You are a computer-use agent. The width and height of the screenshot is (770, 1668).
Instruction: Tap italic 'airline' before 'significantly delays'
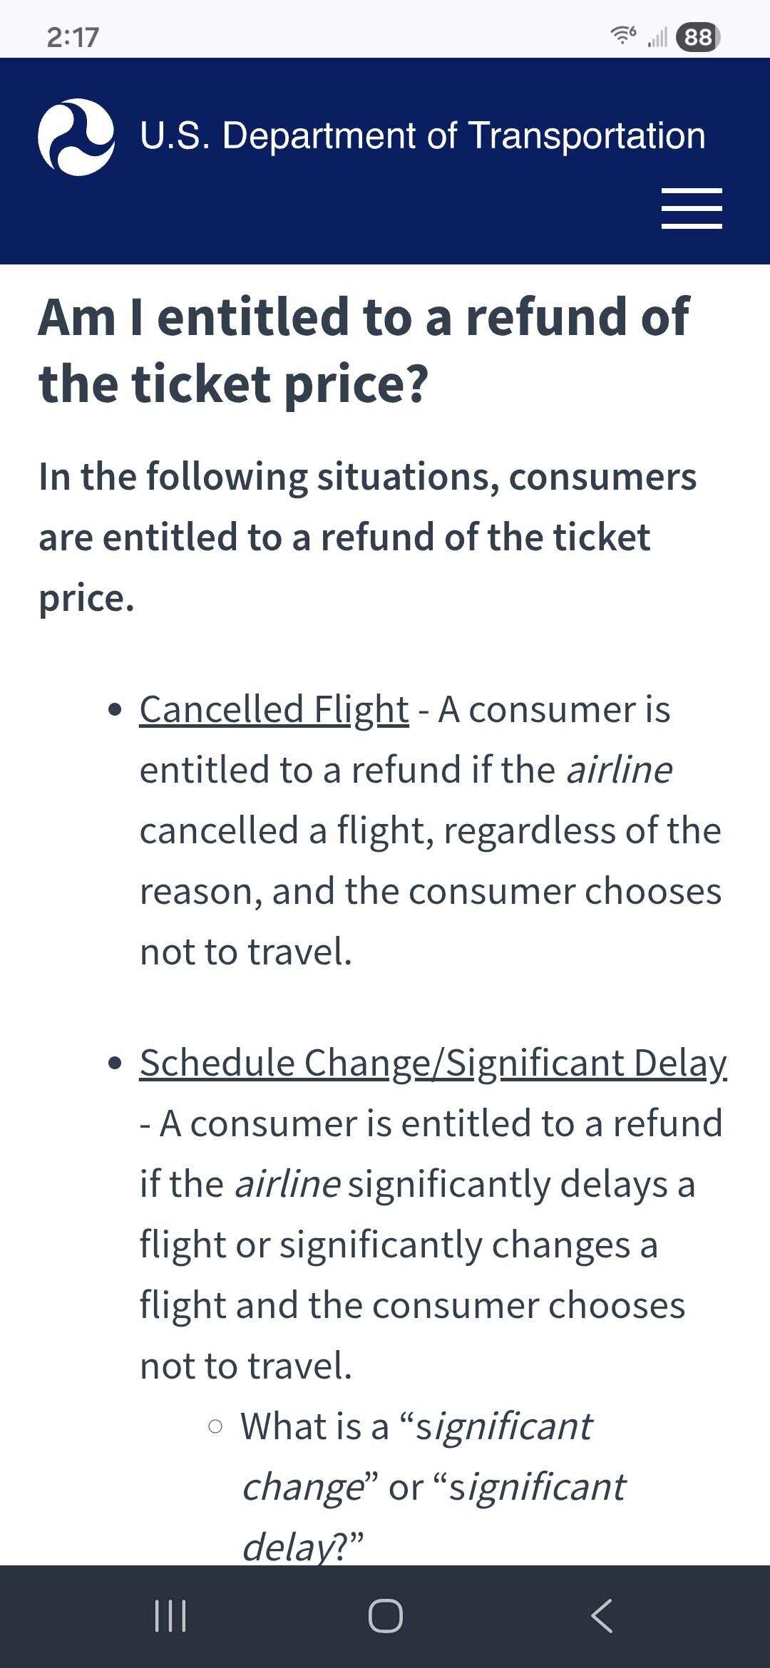(287, 1184)
